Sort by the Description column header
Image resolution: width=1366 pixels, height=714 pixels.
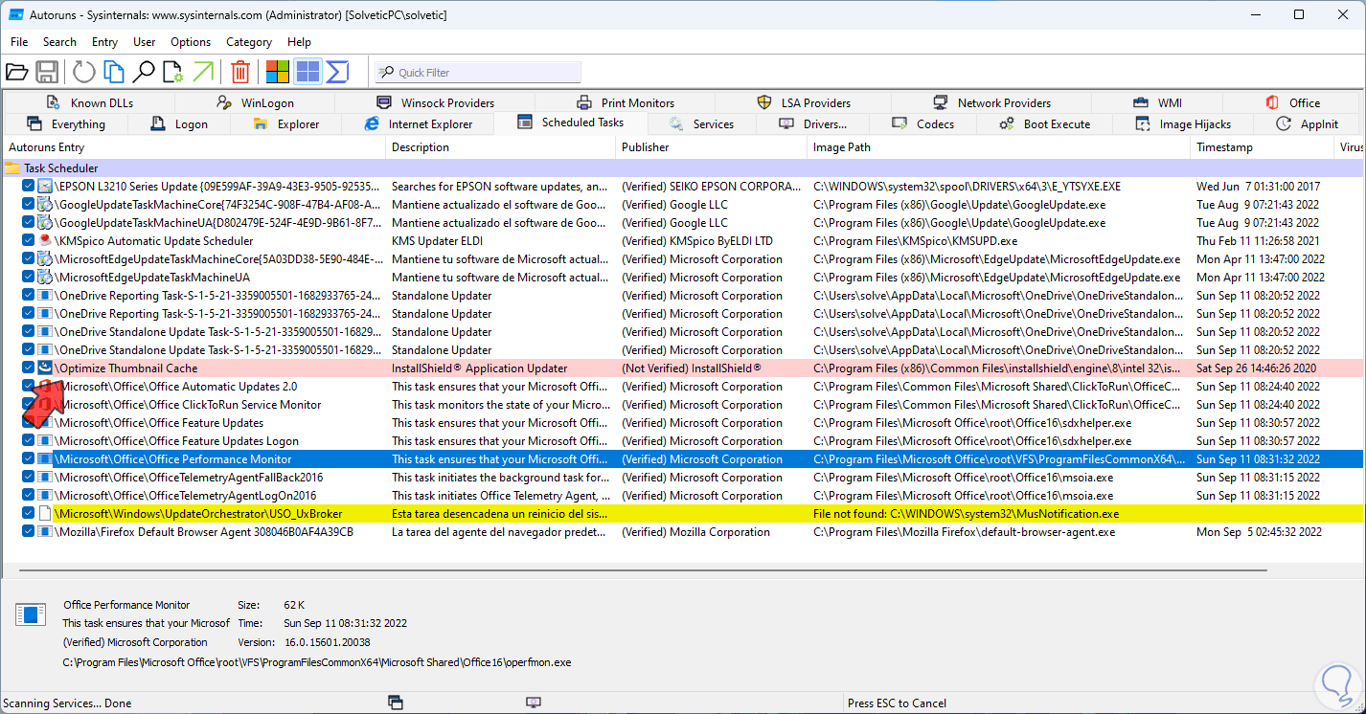pyautogui.click(x=501, y=147)
